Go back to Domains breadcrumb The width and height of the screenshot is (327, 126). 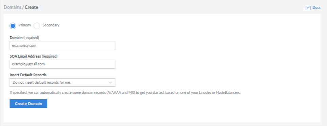tap(13, 7)
